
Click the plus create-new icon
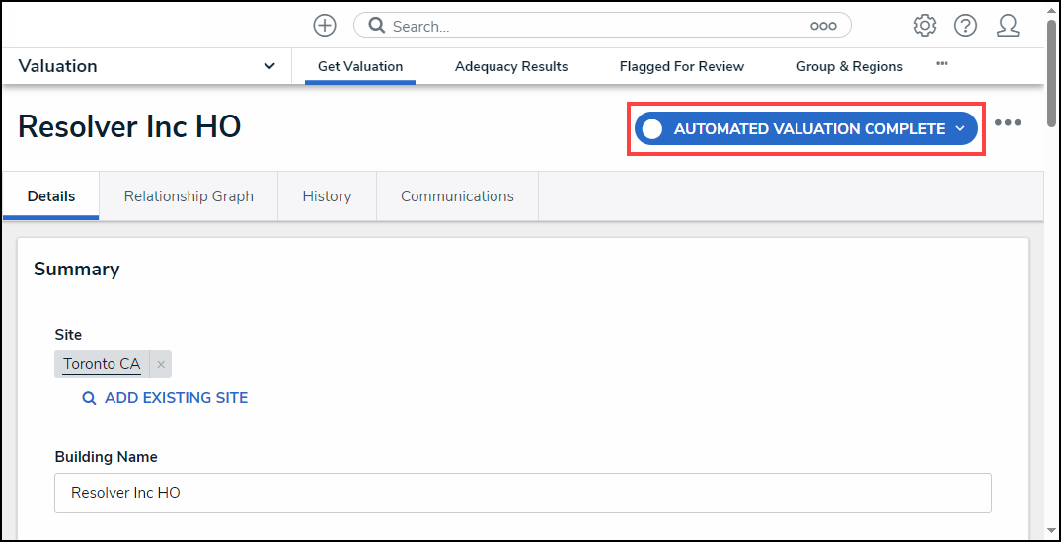pos(325,26)
